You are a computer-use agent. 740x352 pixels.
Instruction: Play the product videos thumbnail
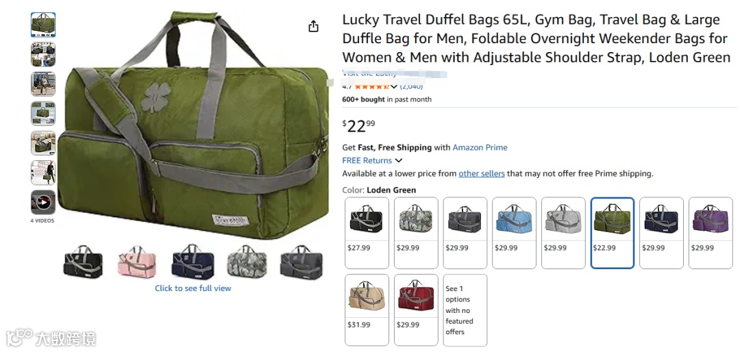pos(43,203)
